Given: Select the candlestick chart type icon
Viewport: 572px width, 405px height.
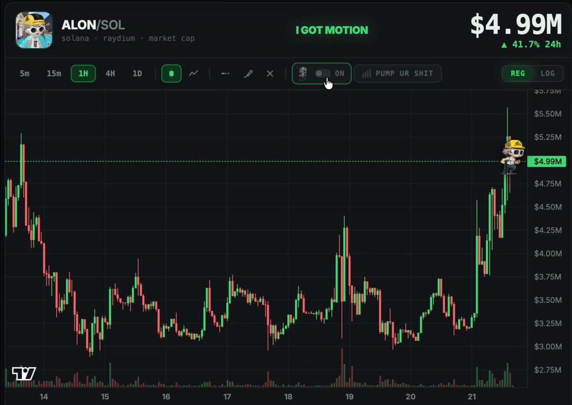Looking at the screenshot, I should coord(171,74).
